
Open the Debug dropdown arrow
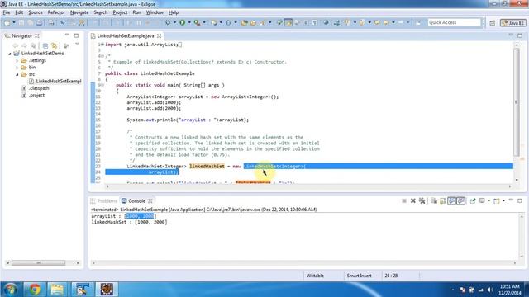pos(174,22)
